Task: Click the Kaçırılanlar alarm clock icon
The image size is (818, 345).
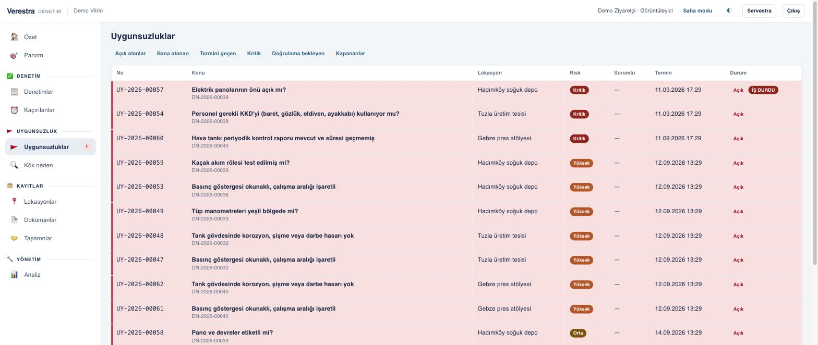Action: [x=14, y=110]
